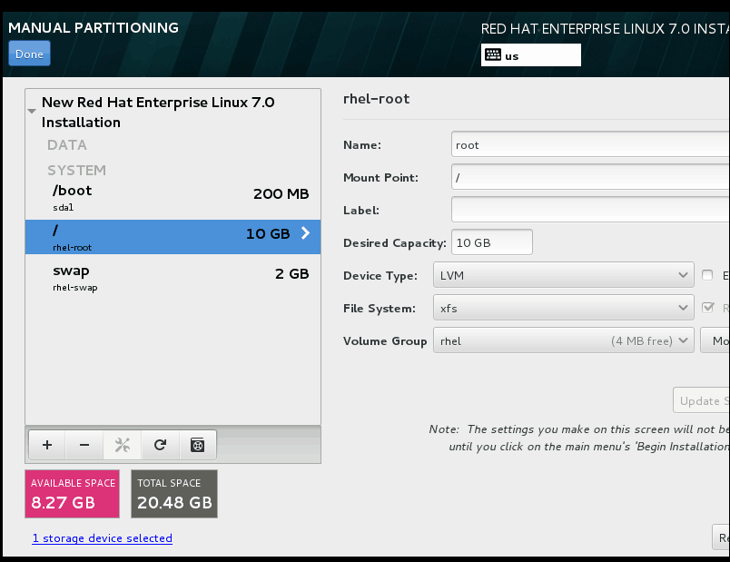Click the Available Space 8.27 GB indicator

(x=74, y=494)
